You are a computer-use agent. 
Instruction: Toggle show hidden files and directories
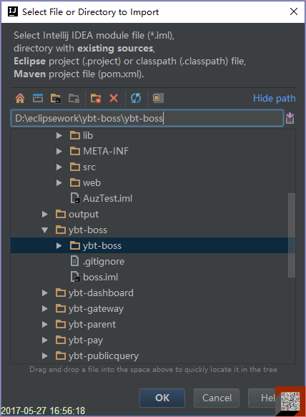pos(158,98)
